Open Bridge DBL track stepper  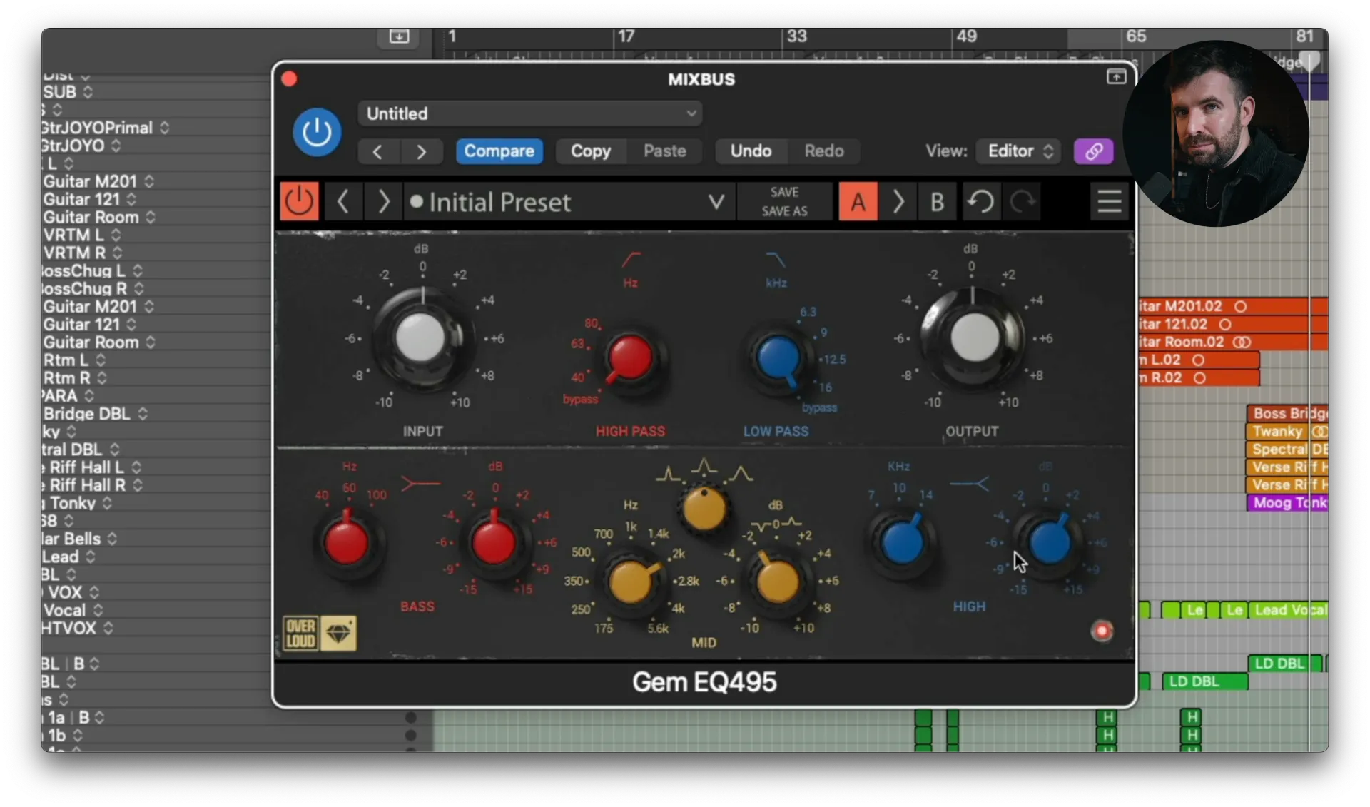click(x=143, y=414)
